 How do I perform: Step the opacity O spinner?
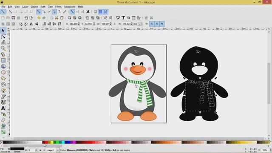[x=36, y=150]
